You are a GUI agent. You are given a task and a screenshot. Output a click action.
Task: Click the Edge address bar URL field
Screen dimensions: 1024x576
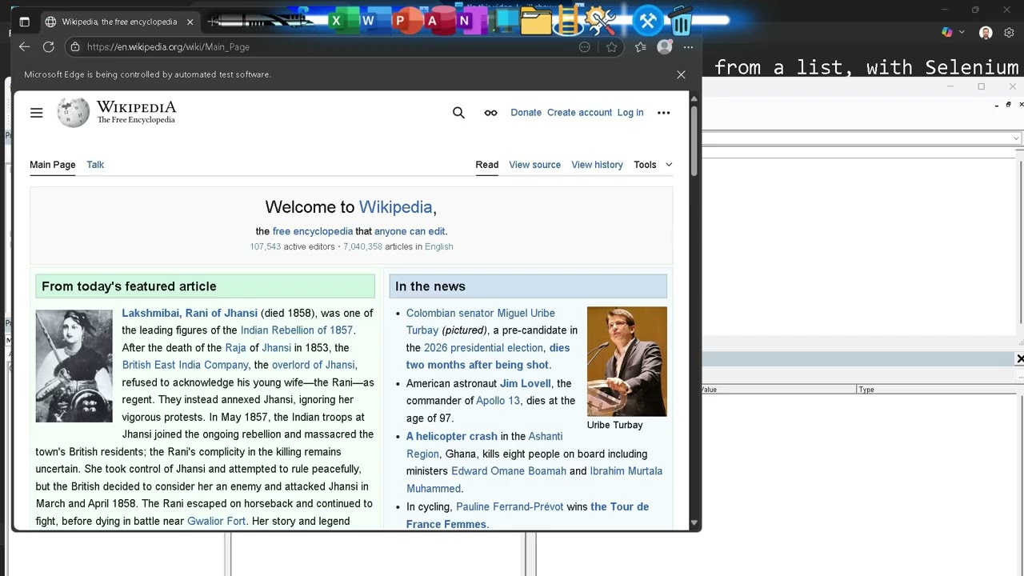320,47
